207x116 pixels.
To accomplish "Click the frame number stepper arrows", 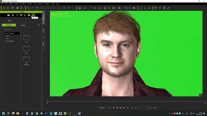I will coord(149,108).
